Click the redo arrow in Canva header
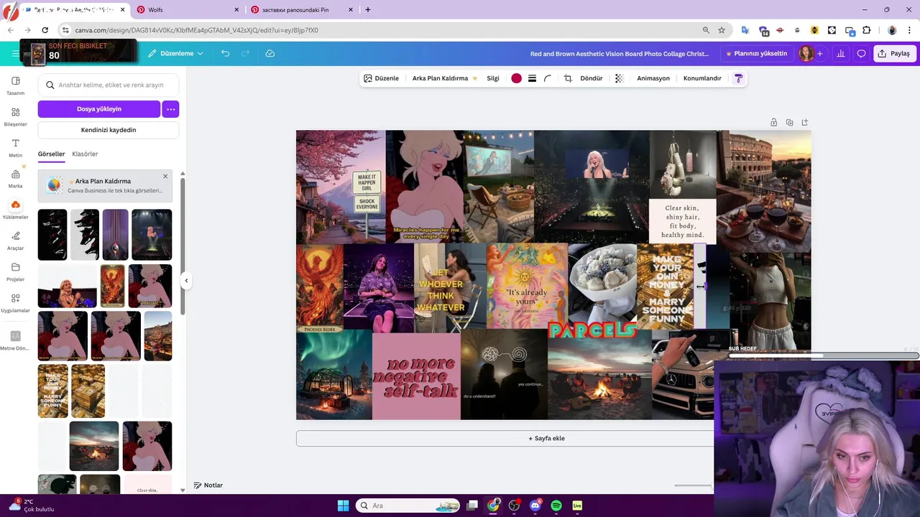 click(245, 53)
